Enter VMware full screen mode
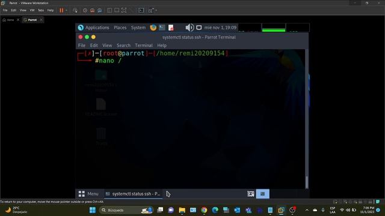Screen dimensions: 385x216 (124, 10)
